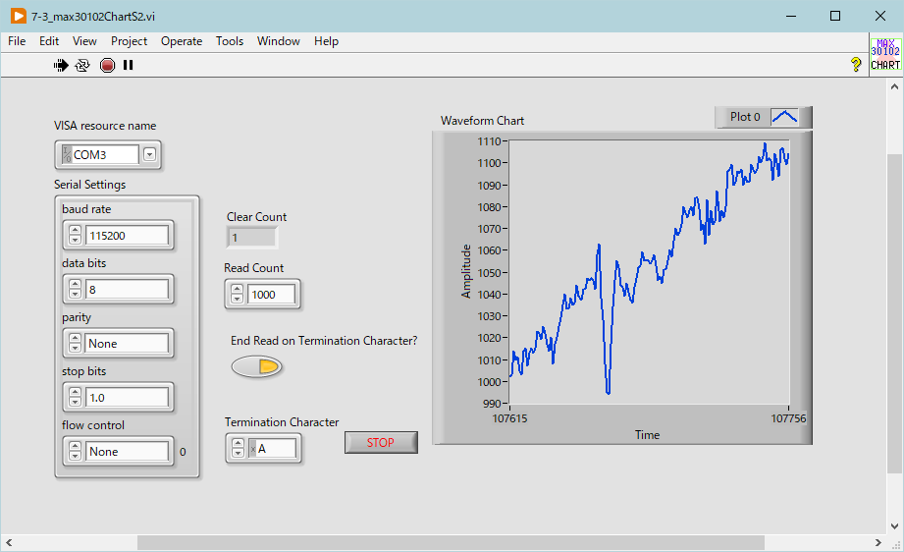This screenshot has height=552, width=904.
Task: Click the Waveform Chart plot area
Action: [x=649, y=272]
